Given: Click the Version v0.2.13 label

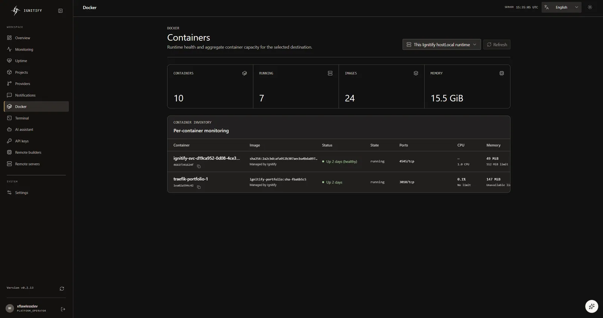Looking at the screenshot, I should [x=20, y=288].
